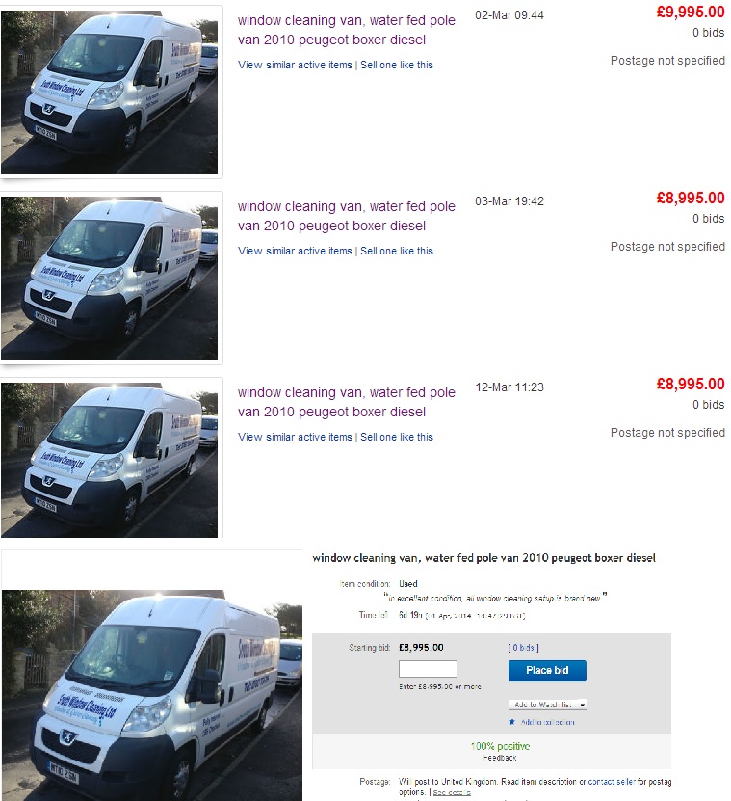Image resolution: width=731 pixels, height=801 pixels.
Task: Focus the bid amount input field
Action: 428,669
